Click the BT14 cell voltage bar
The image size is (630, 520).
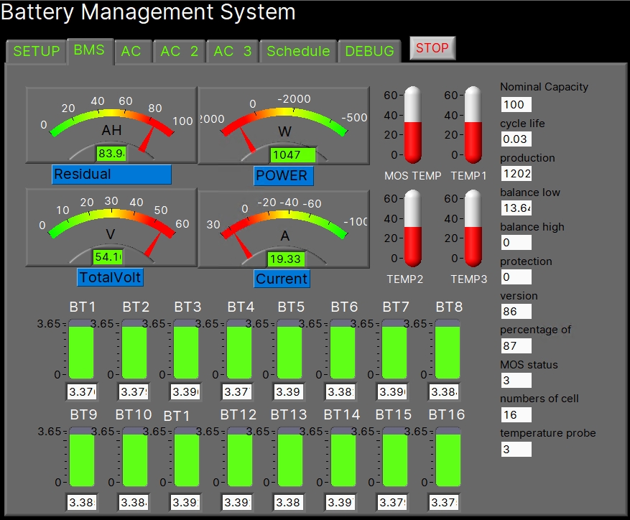(x=343, y=457)
